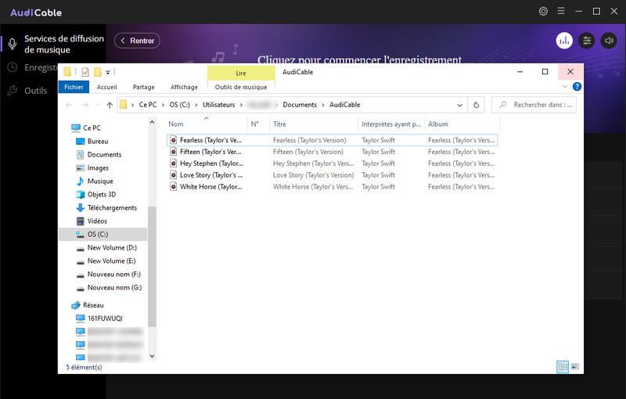Click the audio spectrum bars icon
The image size is (626, 399).
coord(564,41)
